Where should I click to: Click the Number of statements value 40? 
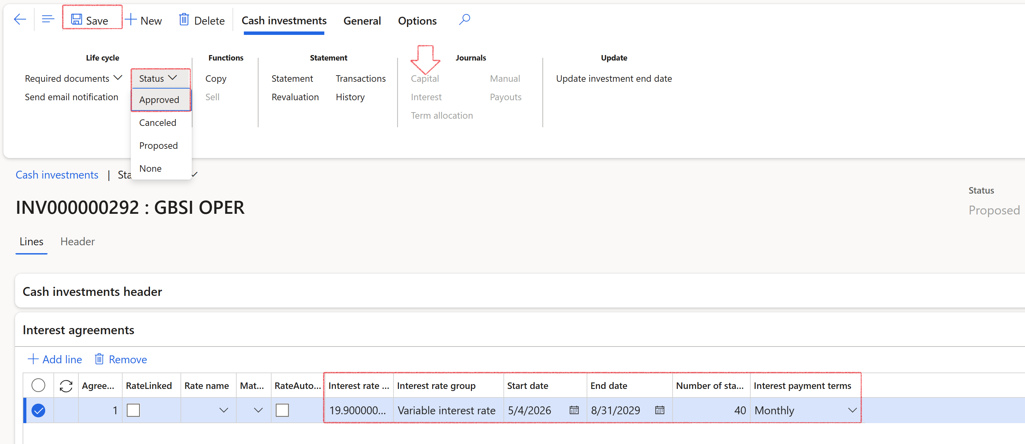pos(711,410)
